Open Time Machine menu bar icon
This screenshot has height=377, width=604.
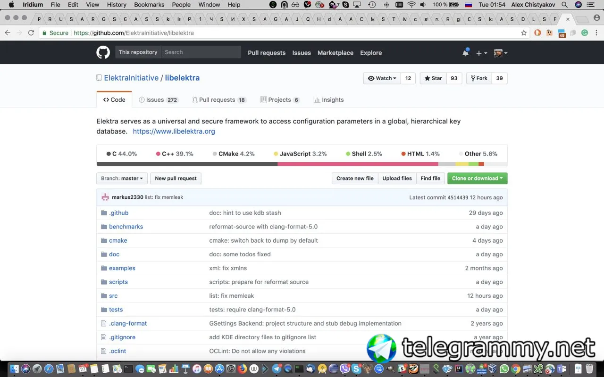point(372,5)
